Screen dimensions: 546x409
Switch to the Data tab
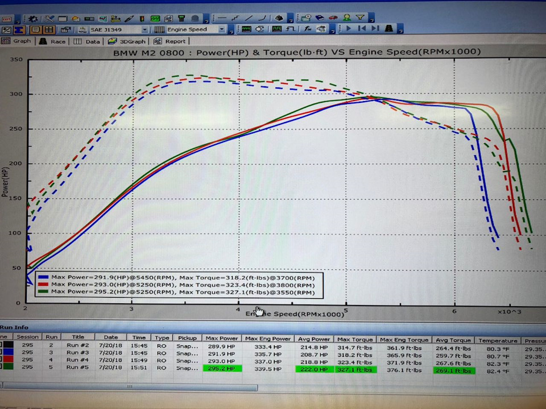pyautogui.click(x=86, y=41)
